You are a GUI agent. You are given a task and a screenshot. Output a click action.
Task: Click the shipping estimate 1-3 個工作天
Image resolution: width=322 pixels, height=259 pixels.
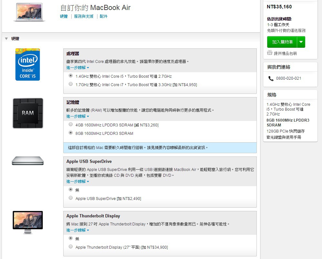(278, 25)
